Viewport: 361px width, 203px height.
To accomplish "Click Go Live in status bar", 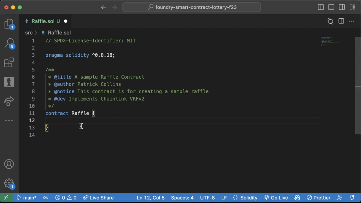I will 276,198.
